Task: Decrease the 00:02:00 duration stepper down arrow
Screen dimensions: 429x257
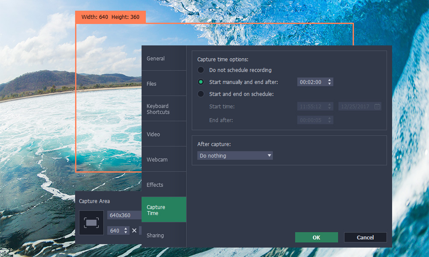Action: [x=329, y=84]
